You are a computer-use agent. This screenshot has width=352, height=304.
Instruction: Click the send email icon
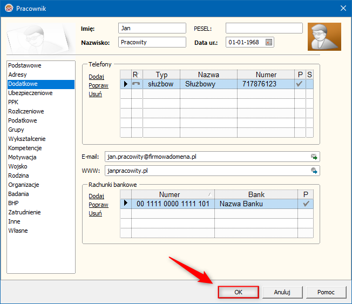click(x=314, y=157)
